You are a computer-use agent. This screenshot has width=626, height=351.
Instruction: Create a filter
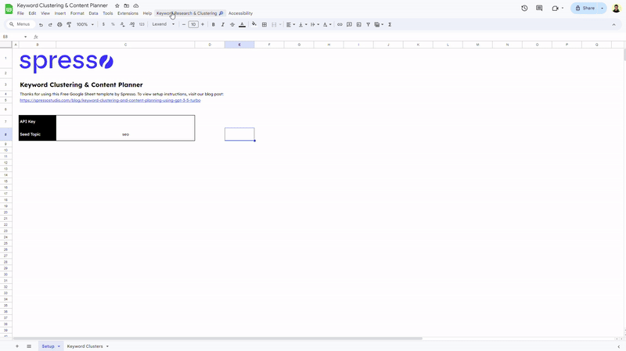pyautogui.click(x=368, y=25)
